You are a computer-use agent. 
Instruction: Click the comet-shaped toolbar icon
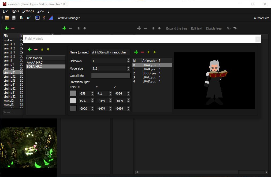point(29,18)
